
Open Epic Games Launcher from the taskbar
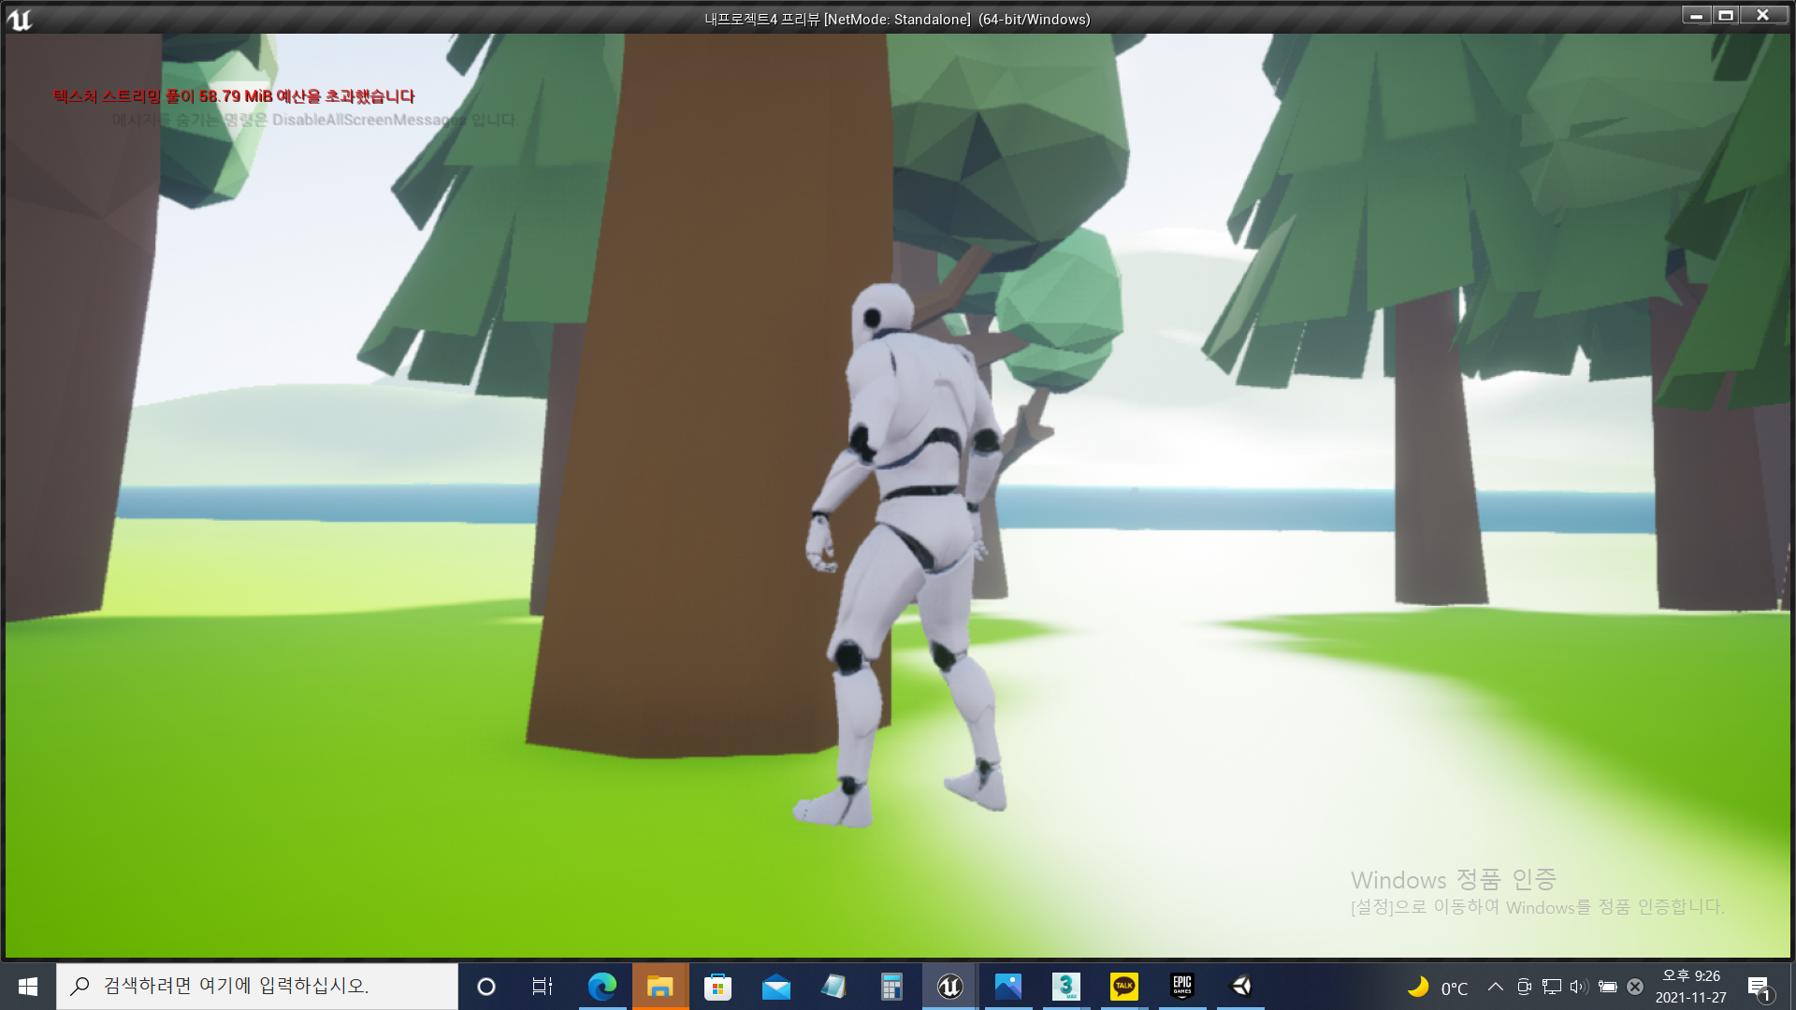1181,987
